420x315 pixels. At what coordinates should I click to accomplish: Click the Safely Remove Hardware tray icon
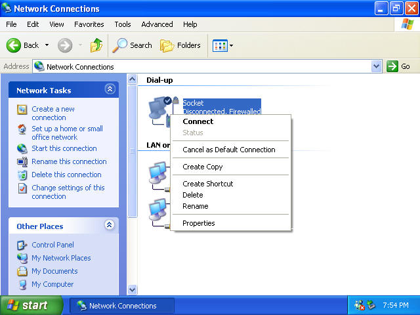(371, 305)
